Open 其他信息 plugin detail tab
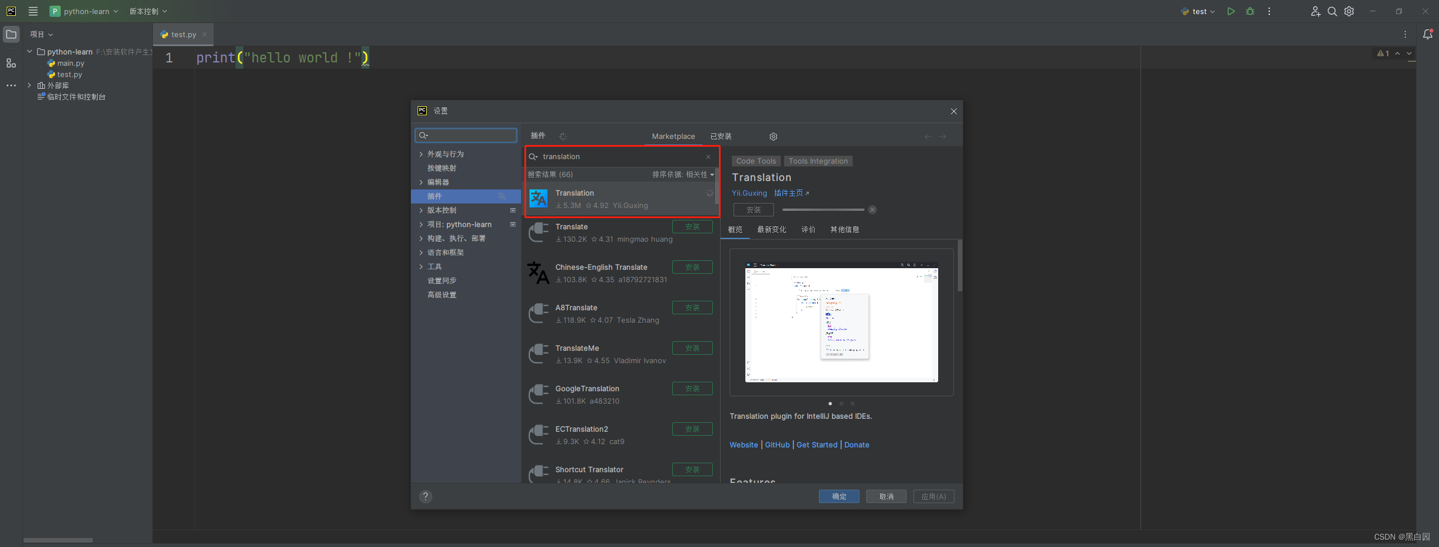 coord(844,229)
